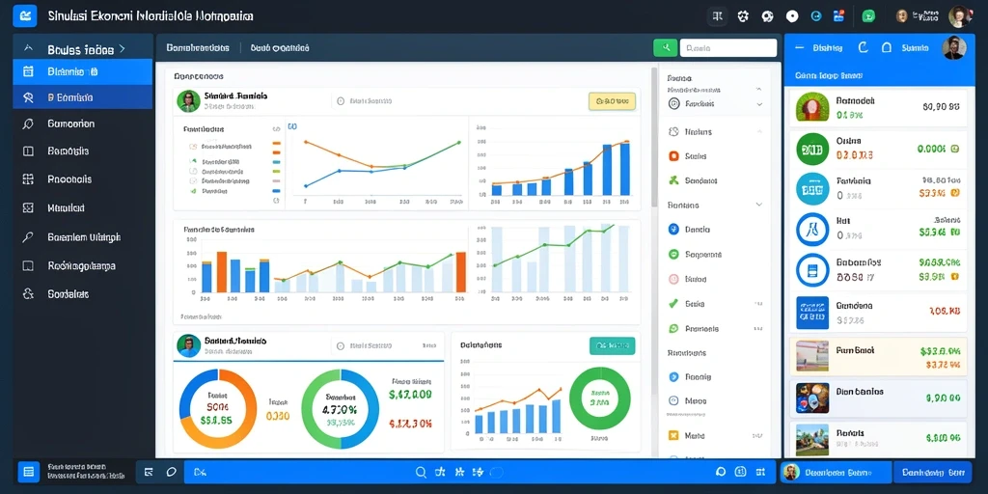Image resolution: width=988 pixels, height=494 pixels.
Task: Collapse the middle list section with down chevron
Action: (x=759, y=205)
